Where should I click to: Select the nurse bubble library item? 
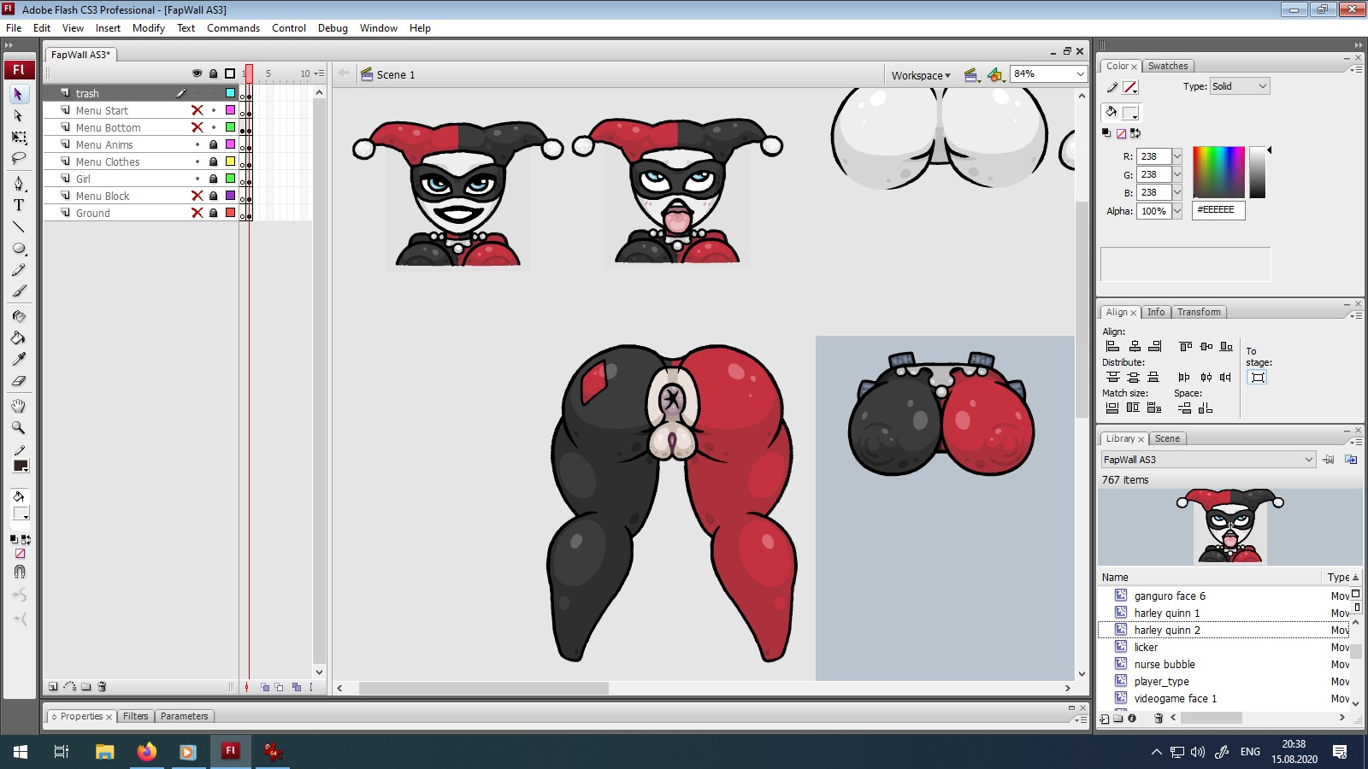pos(1165,664)
